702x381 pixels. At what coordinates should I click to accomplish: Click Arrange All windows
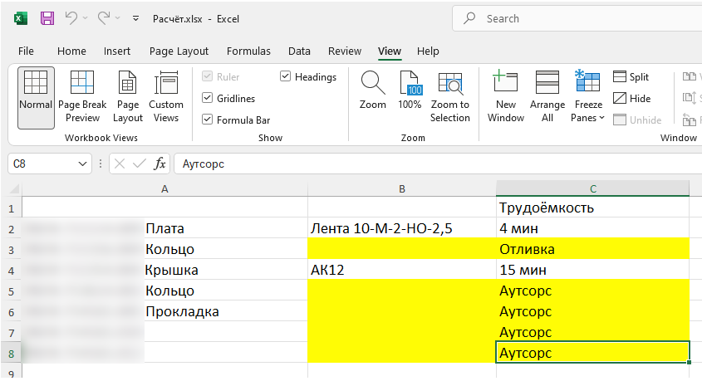point(547,97)
